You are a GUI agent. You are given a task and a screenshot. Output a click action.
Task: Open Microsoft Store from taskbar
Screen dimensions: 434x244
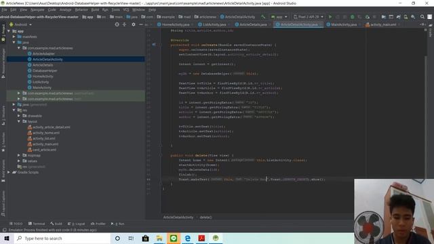(x=145, y=238)
